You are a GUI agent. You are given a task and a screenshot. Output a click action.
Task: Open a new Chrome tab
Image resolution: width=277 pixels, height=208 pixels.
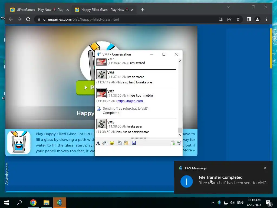coord(142,10)
